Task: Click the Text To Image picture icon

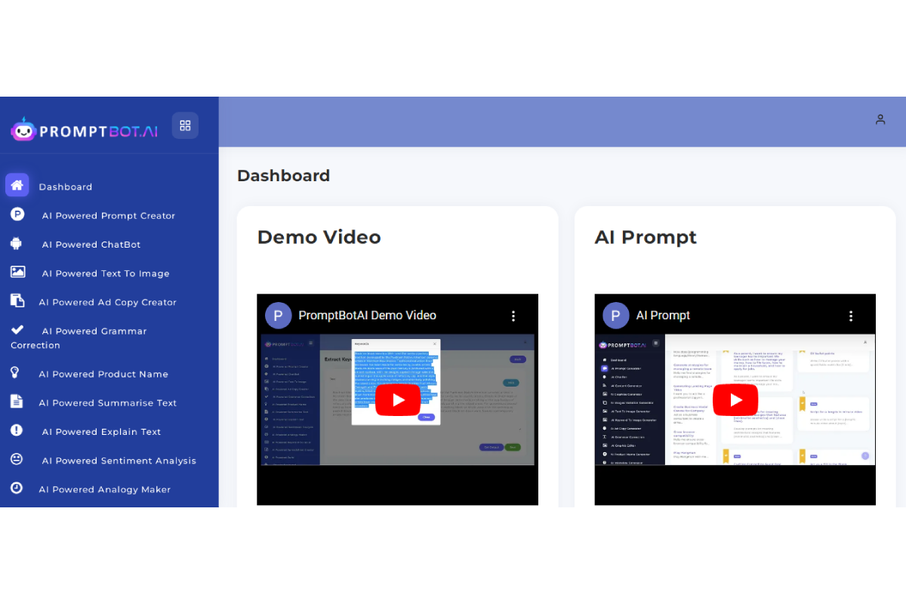Action: [18, 272]
